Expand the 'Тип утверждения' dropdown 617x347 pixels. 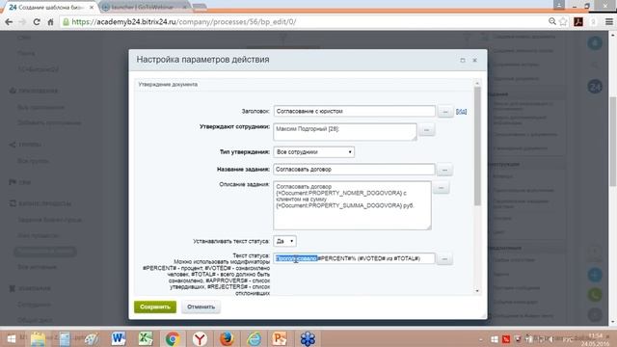[313, 152]
